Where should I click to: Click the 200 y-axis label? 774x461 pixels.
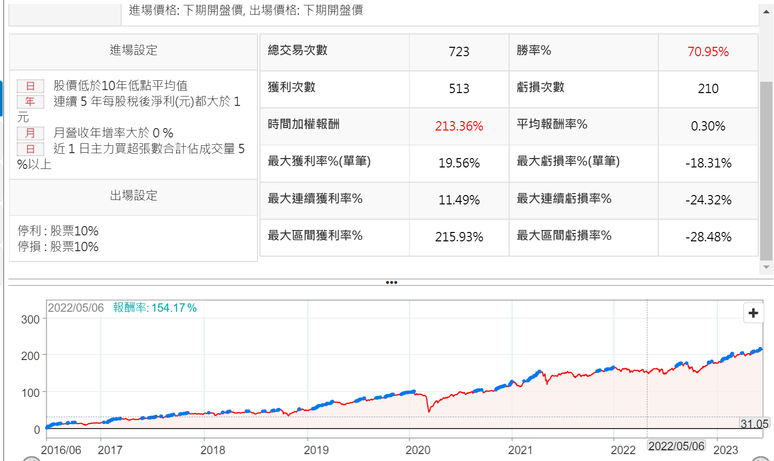(31, 356)
